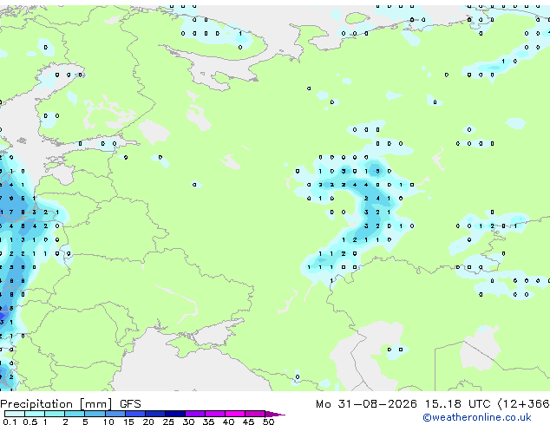Viewport: 550px width, 425px height.
Task: Pick the 25–30 mm dark blue swatch
Action: (175, 414)
